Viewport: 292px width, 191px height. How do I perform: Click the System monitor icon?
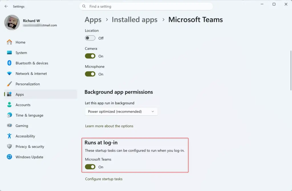[x=9, y=53]
